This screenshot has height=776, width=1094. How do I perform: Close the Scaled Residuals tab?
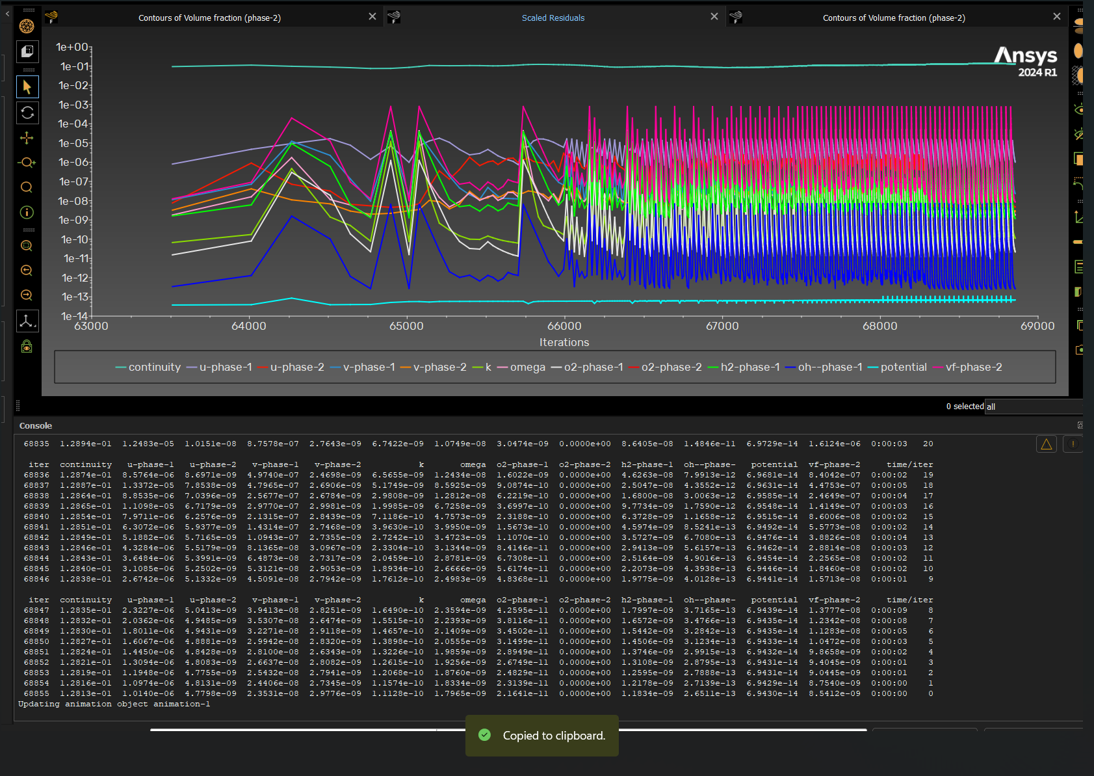tap(714, 16)
